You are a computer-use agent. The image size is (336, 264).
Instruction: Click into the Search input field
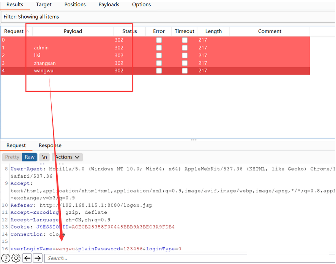(x=146, y=258)
